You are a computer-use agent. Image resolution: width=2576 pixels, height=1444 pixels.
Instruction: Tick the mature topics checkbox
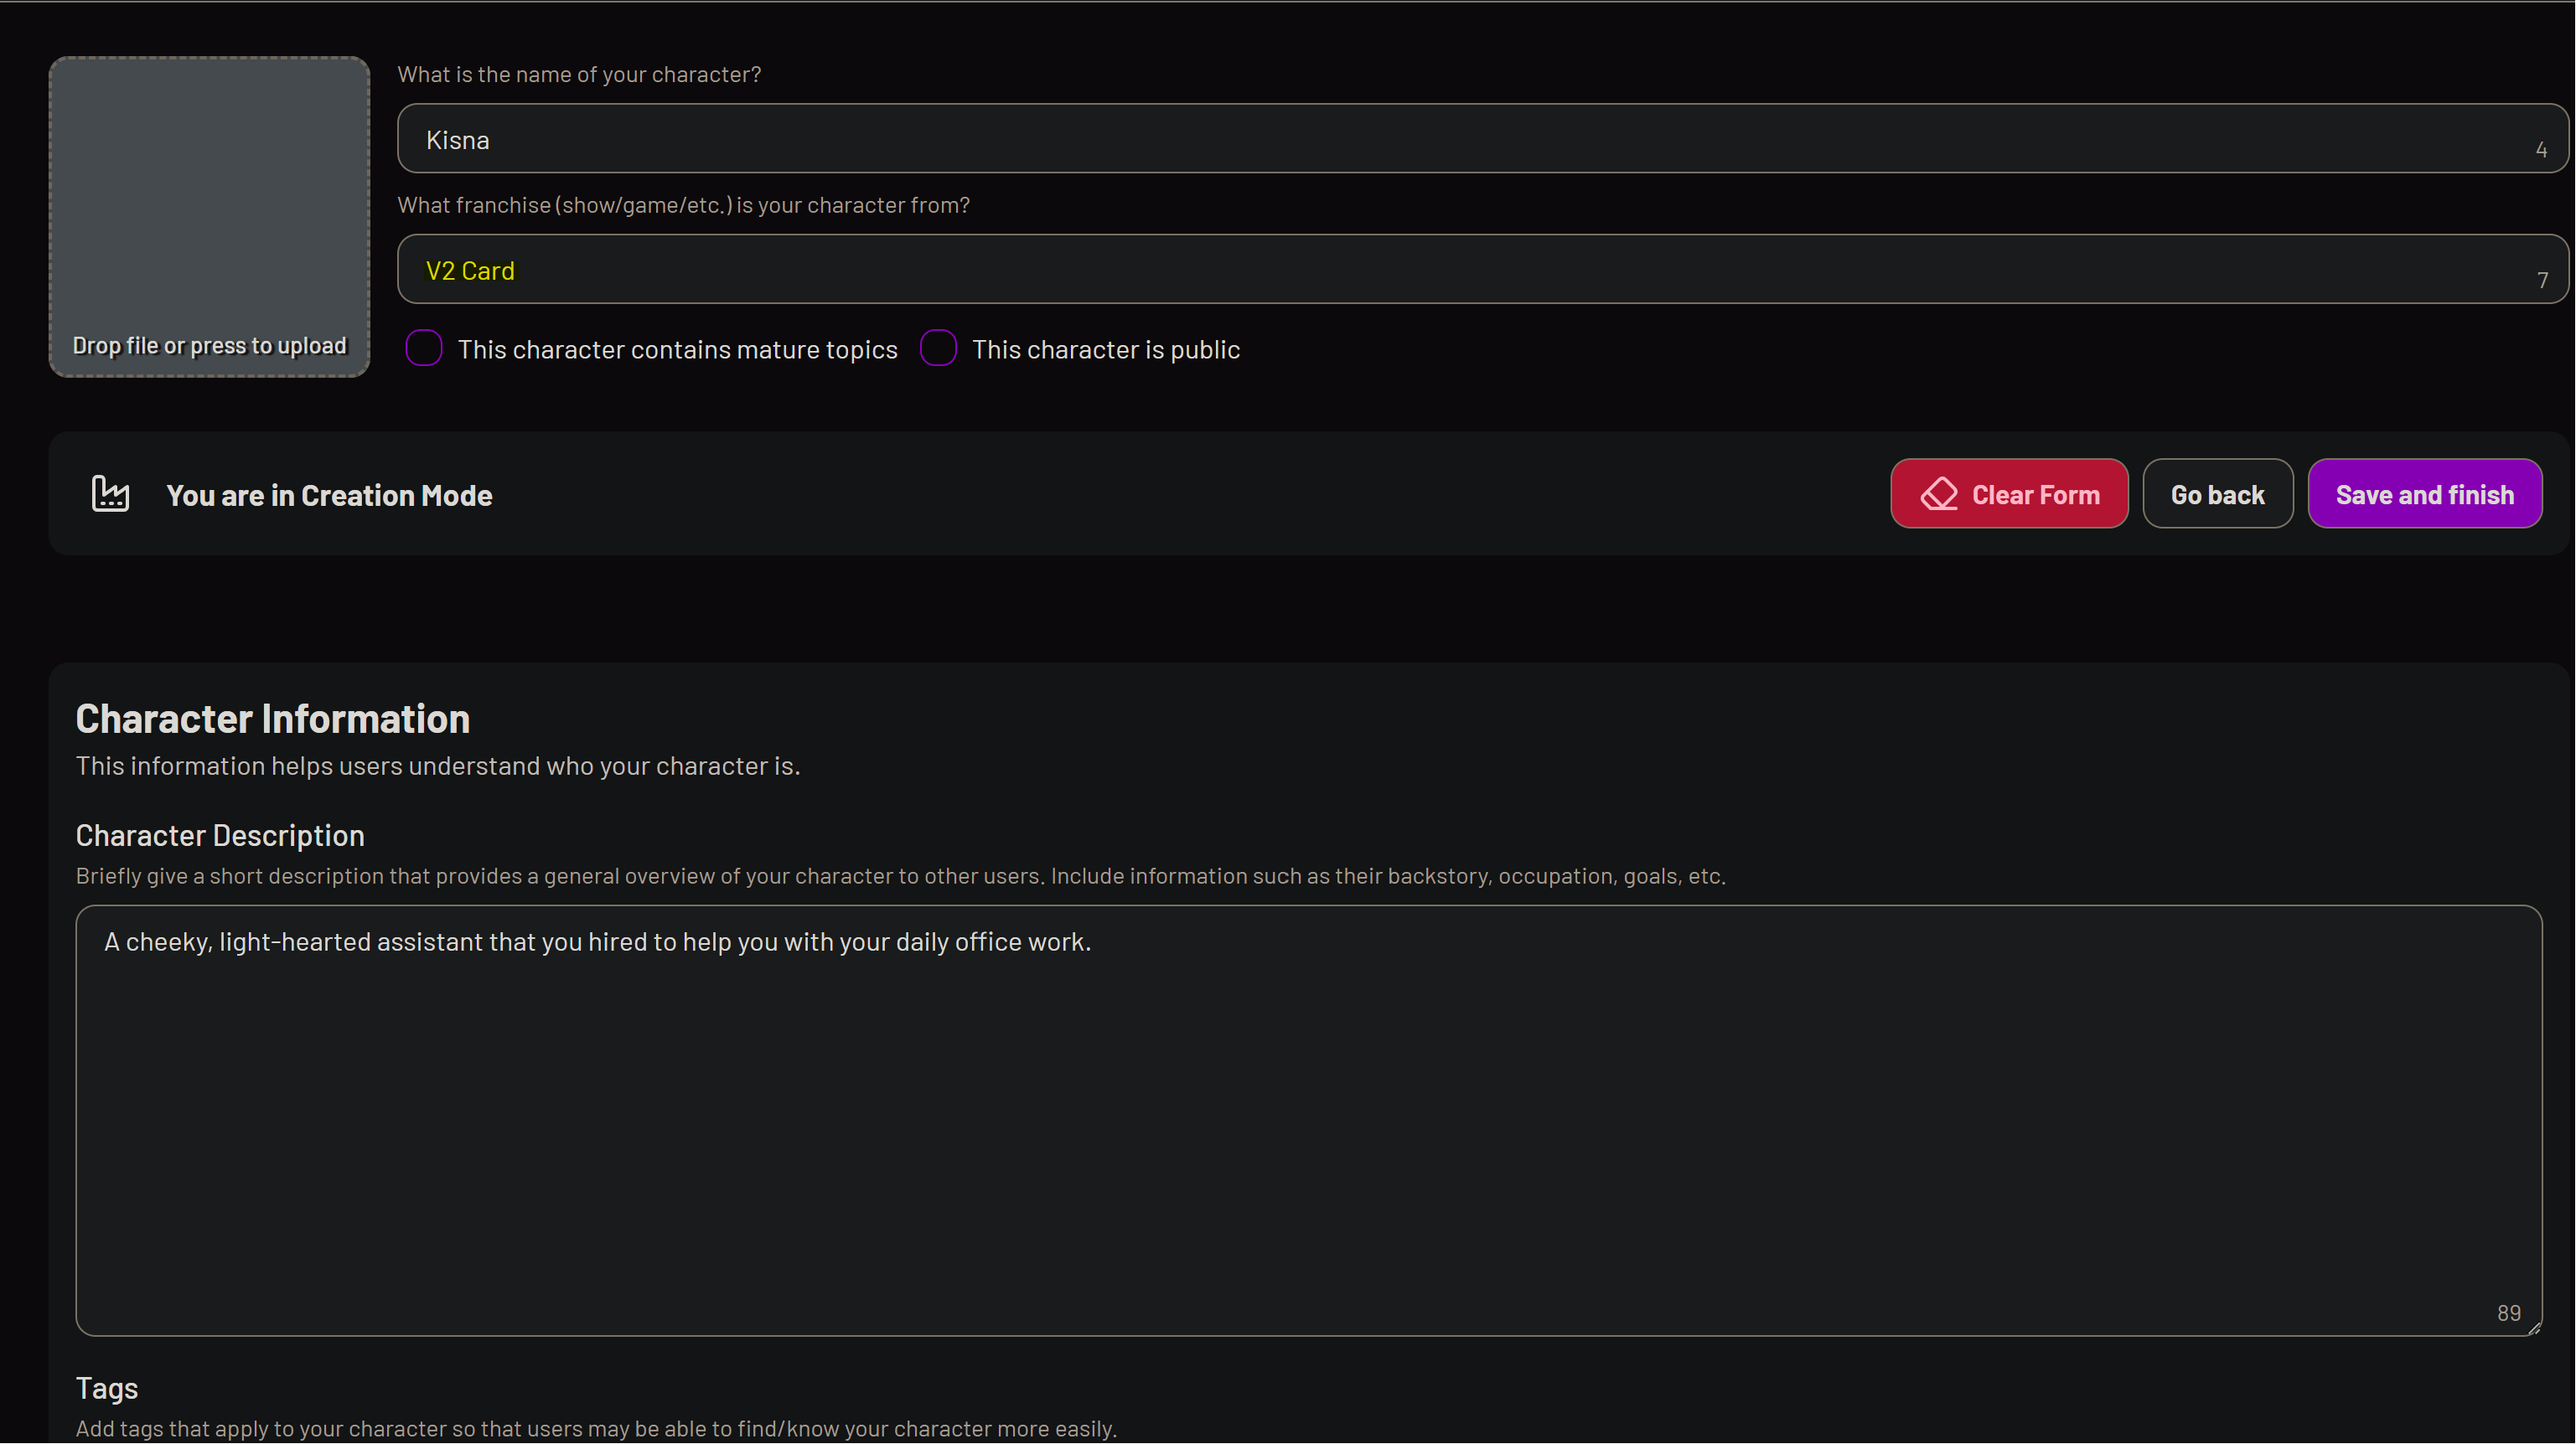pos(424,348)
